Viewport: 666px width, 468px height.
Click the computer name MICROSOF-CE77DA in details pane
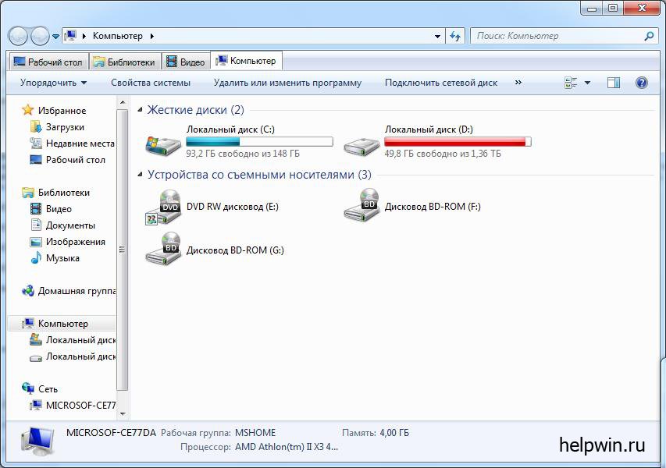click(x=112, y=433)
